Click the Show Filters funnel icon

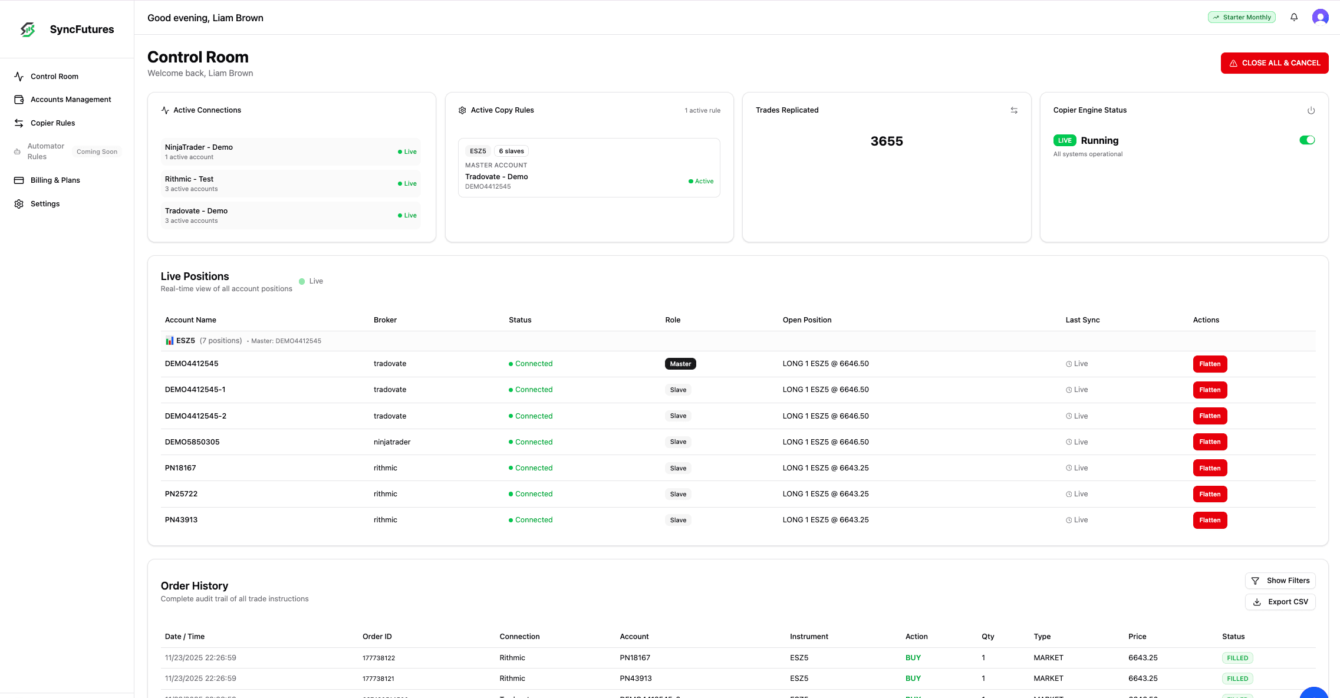pyautogui.click(x=1256, y=581)
